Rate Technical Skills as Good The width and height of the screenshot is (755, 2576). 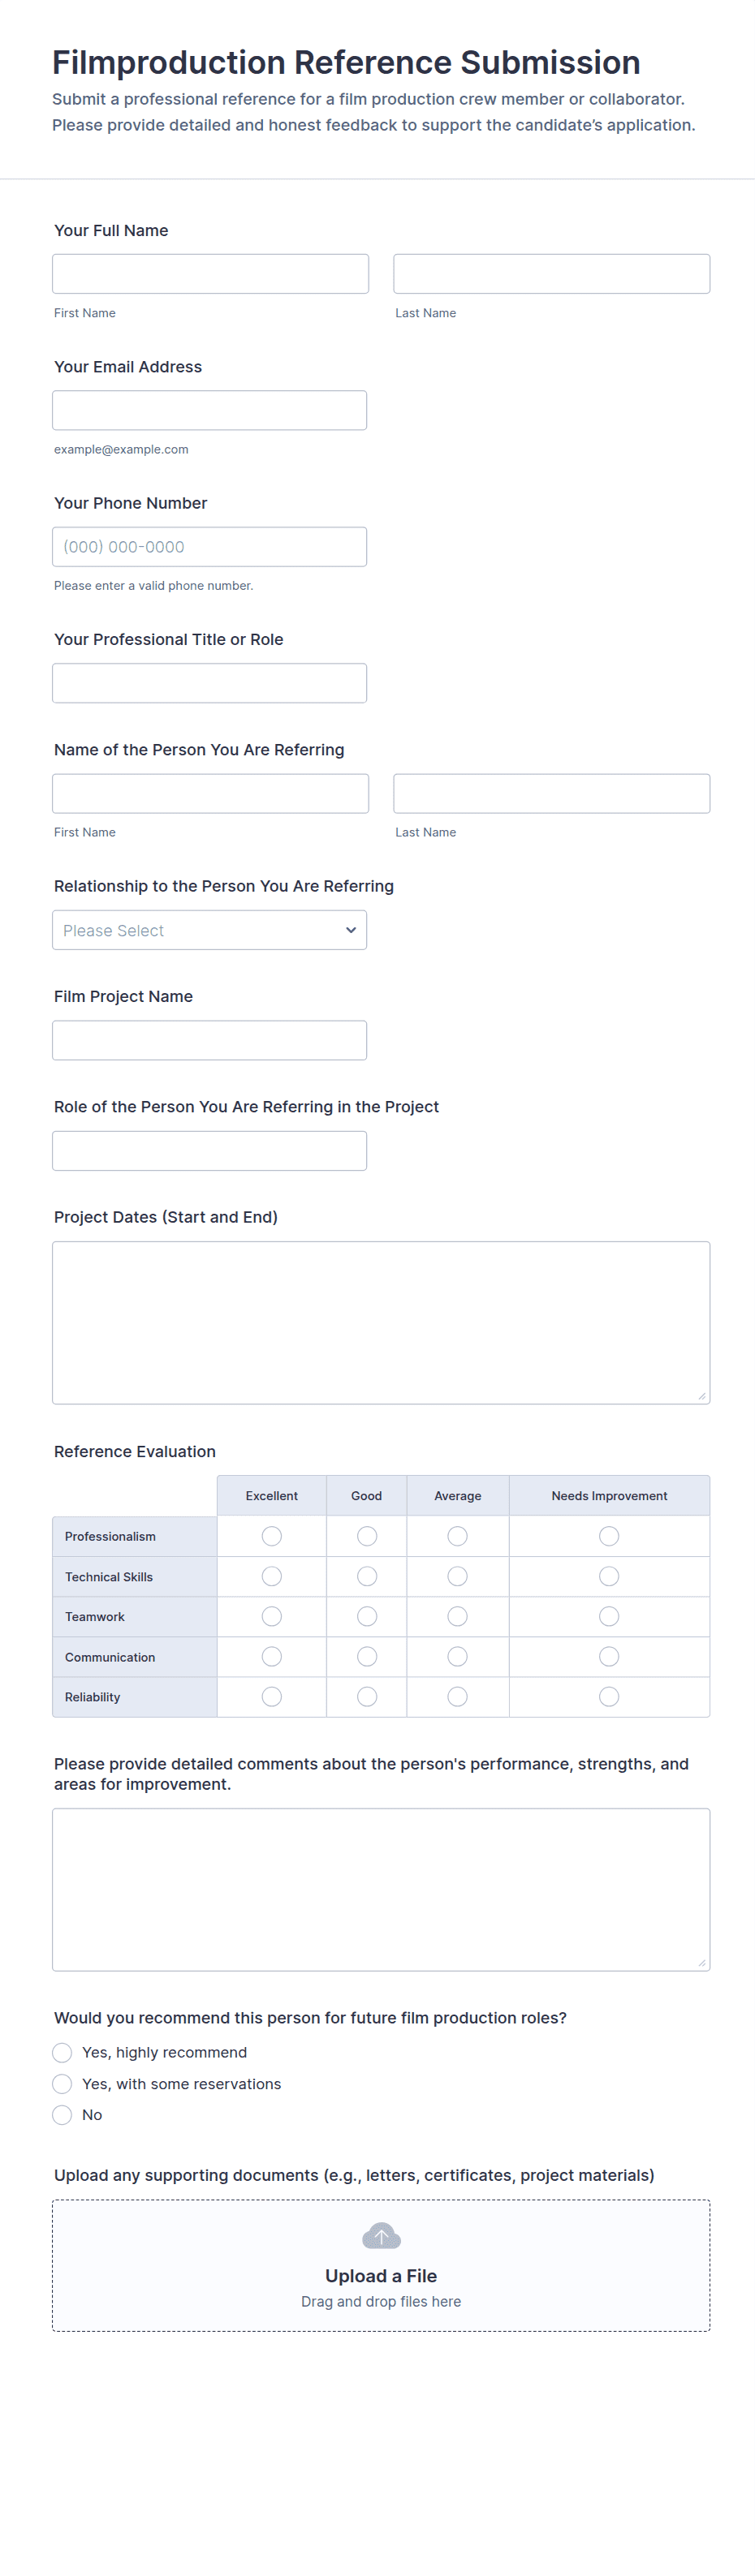pyautogui.click(x=367, y=1576)
